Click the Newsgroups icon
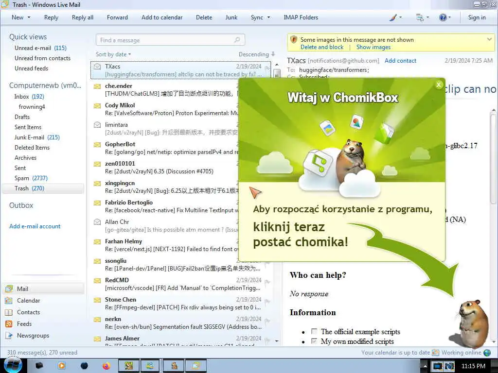Image resolution: width=498 pixels, height=373 pixels. click(x=9, y=336)
